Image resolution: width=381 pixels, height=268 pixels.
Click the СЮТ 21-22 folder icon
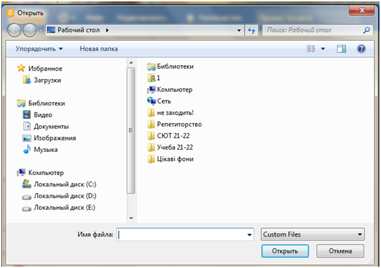[x=151, y=136]
